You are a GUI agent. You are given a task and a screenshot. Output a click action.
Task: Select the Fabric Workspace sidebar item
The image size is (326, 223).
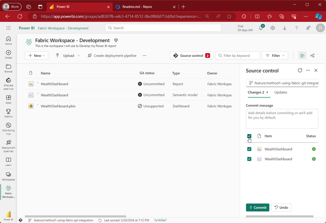coord(8,192)
